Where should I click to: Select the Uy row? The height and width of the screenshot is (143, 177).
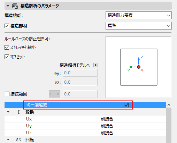(x=85, y=126)
